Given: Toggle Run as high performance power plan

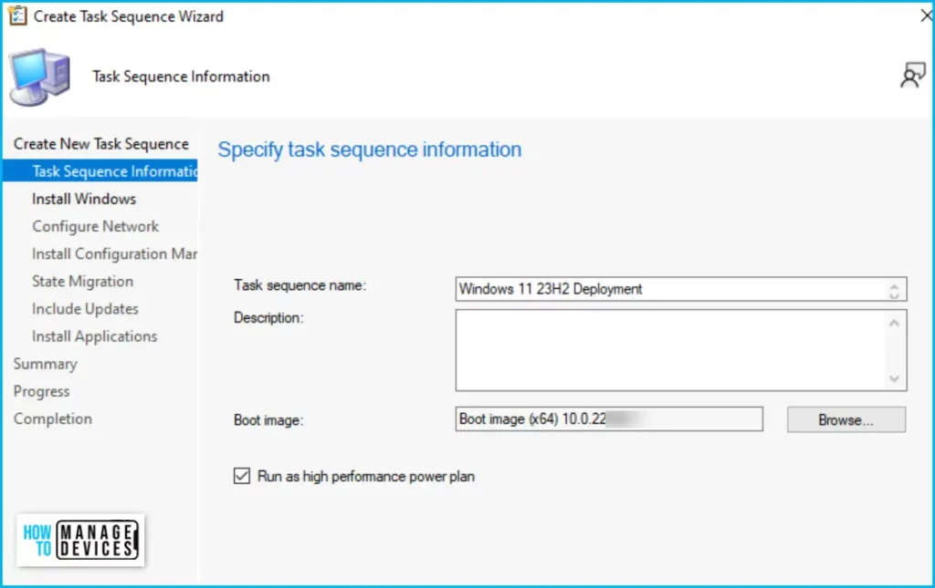Looking at the screenshot, I should (x=241, y=476).
